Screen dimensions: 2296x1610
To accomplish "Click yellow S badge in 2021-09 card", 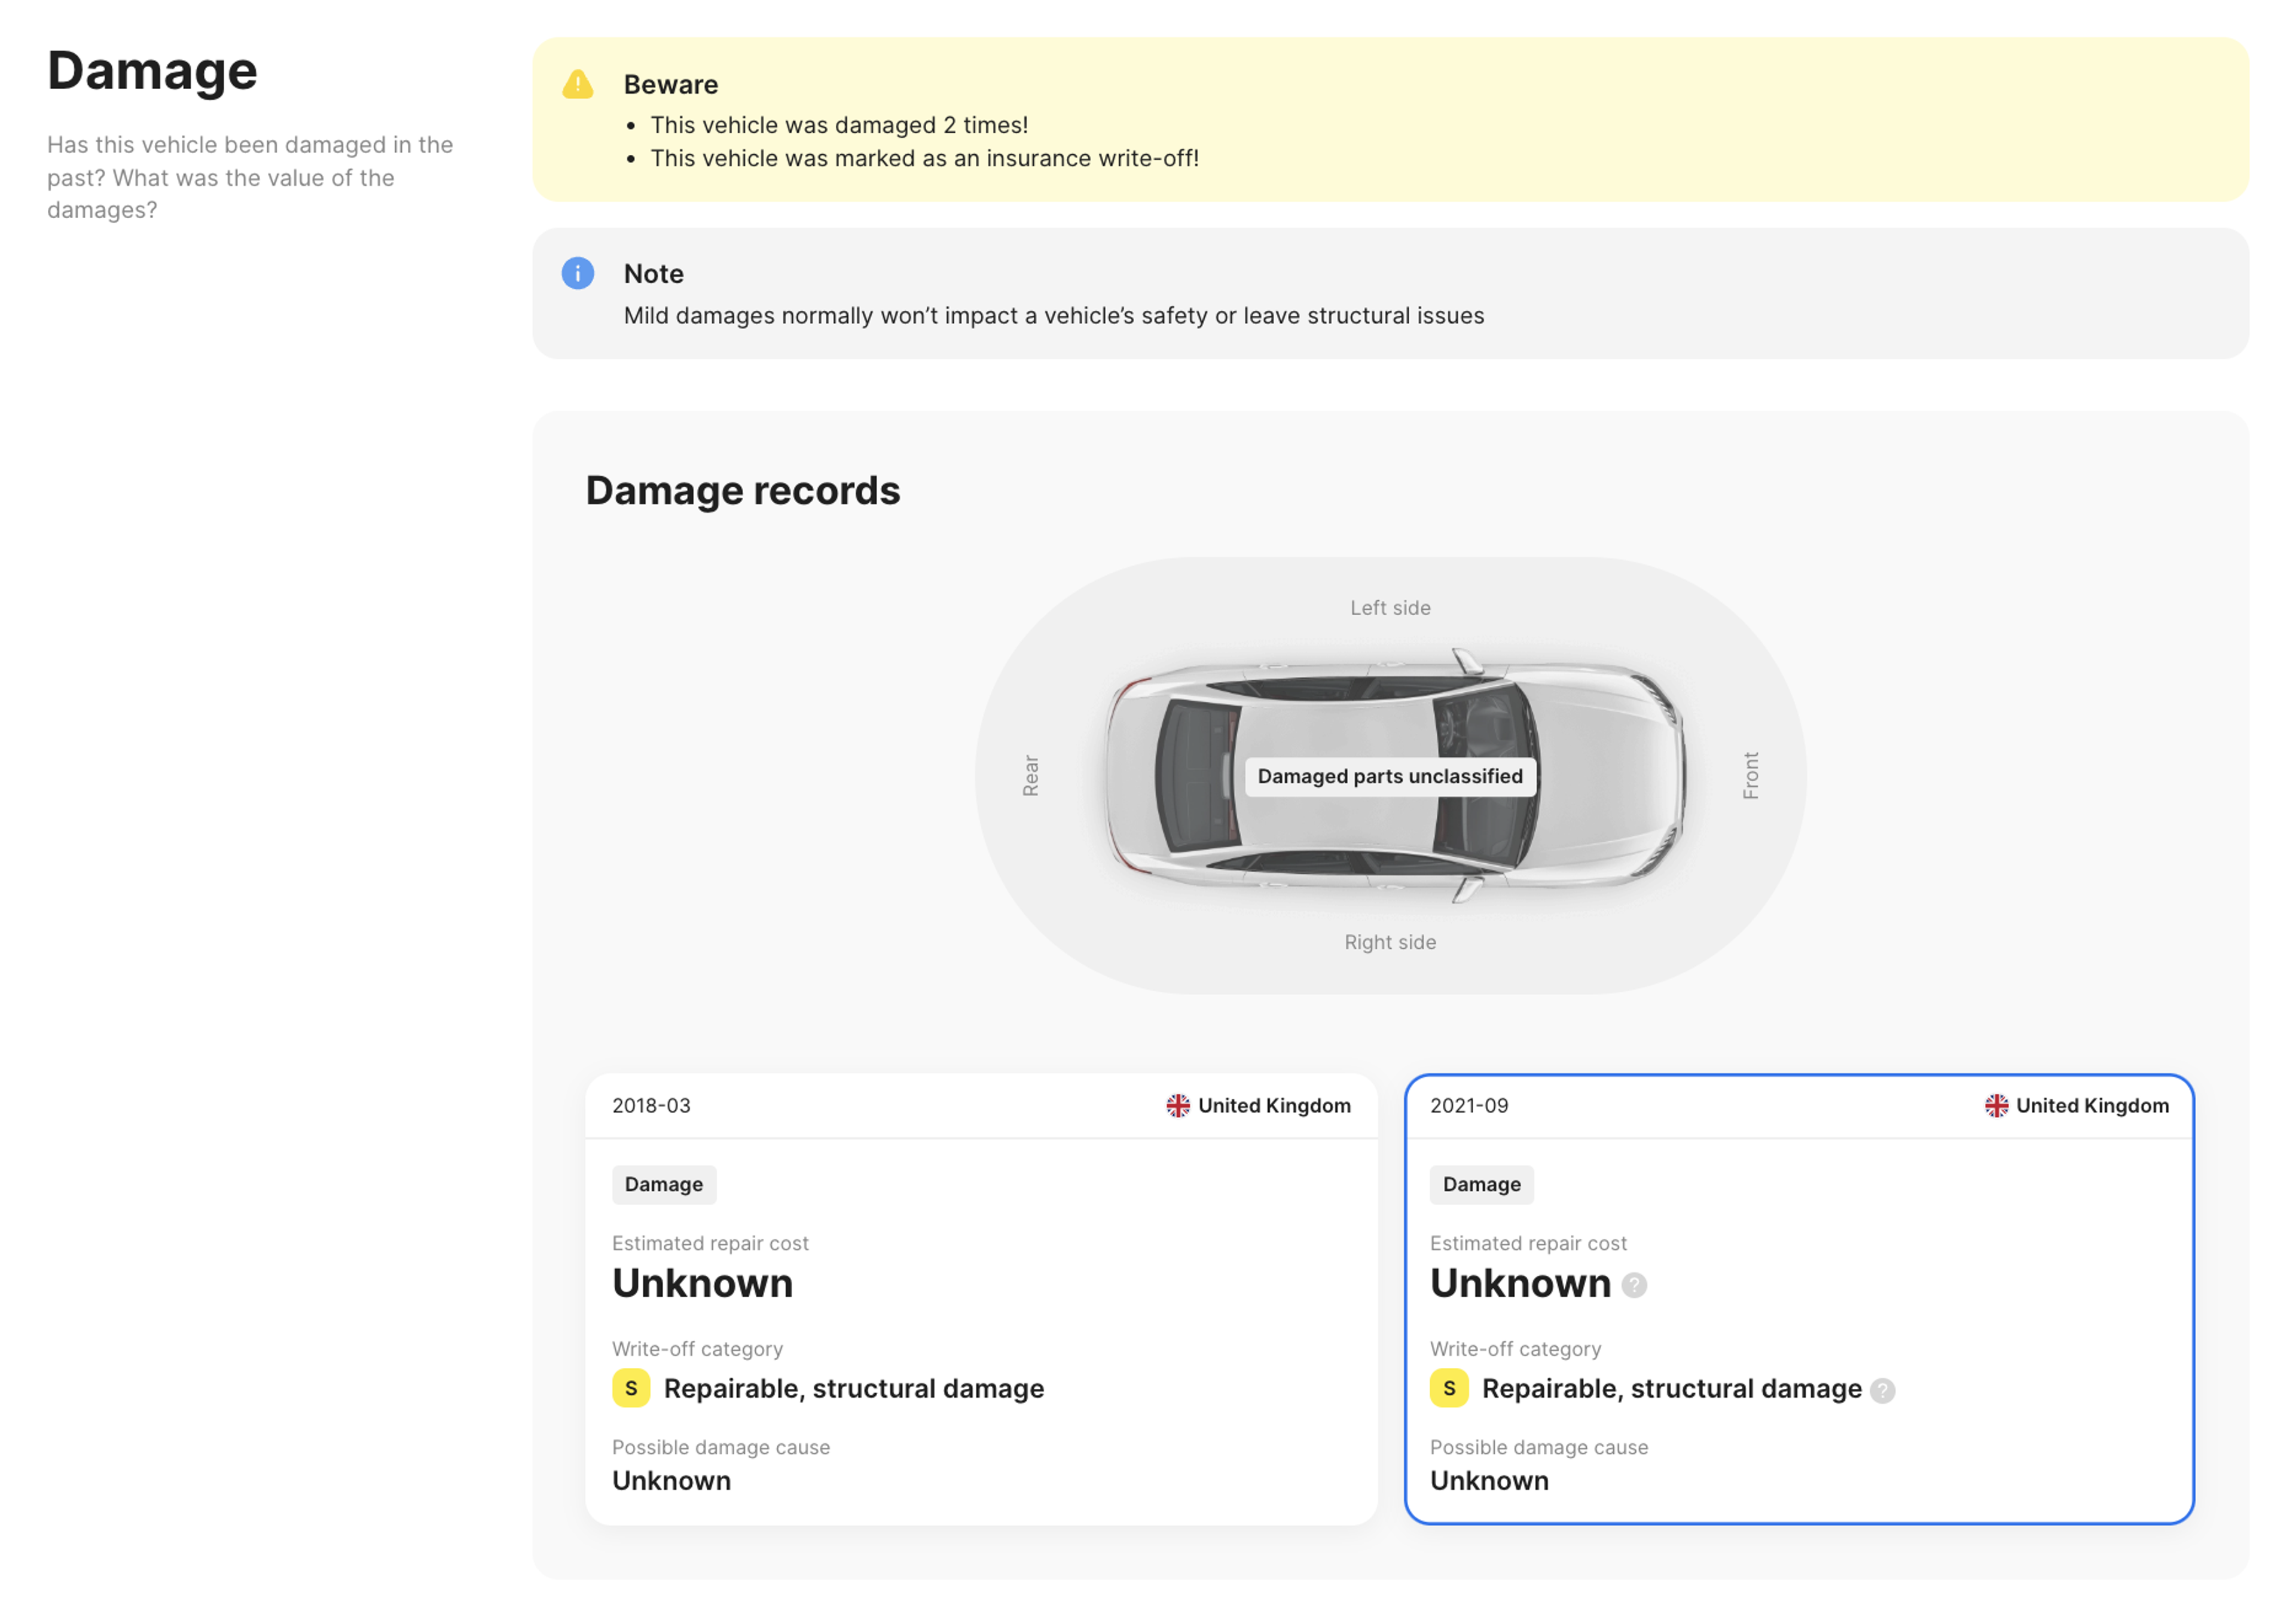I will (x=1449, y=1388).
